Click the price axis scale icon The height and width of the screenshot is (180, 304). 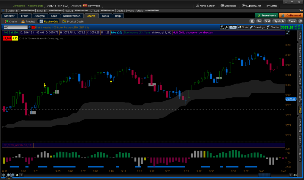pos(288,33)
